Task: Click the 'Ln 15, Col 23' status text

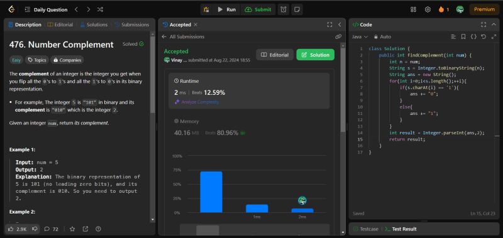Action: pyautogui.click(x=484, y=214)
